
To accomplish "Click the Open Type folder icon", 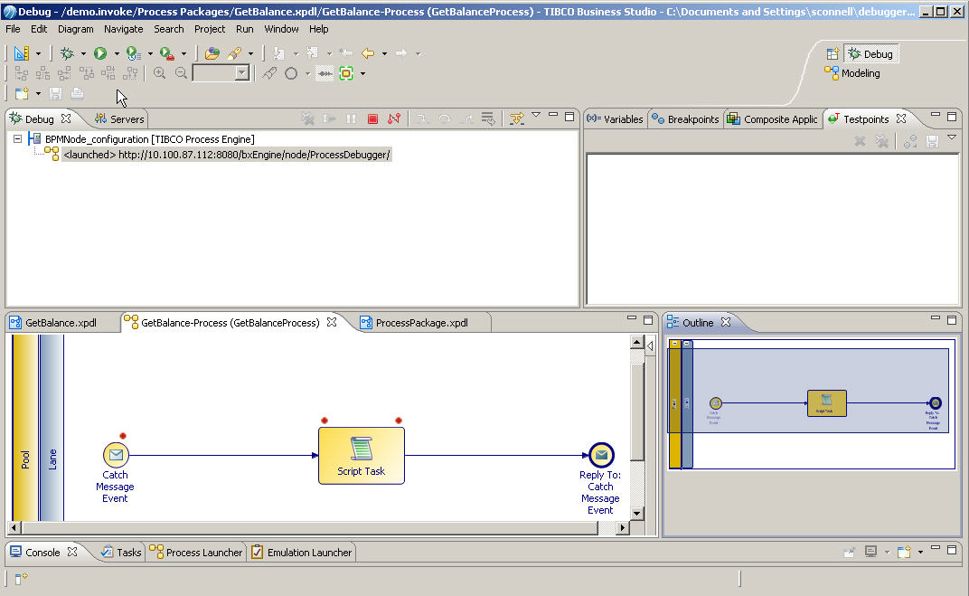I will click(x=212, y=53).
